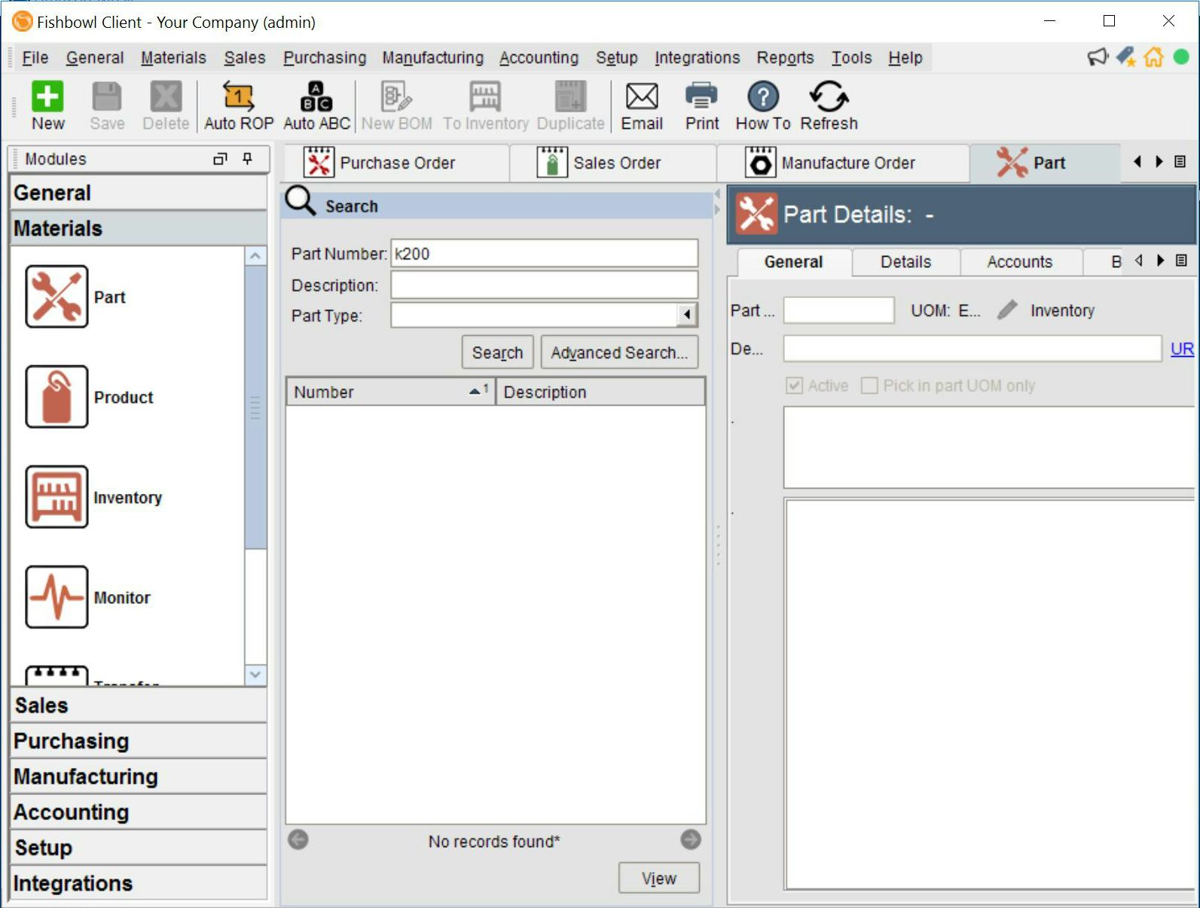Run Auto ABC from toolbar
Image resolution: width=1200 pixels, height=908 pixels.
pyautogui.click(x=316, y=105)
